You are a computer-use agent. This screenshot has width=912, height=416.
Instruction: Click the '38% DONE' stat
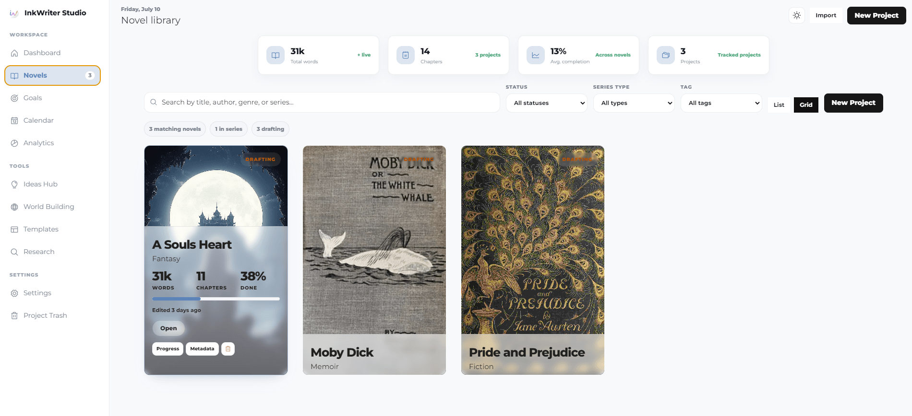pyautogui.click(x=253, y=280)
